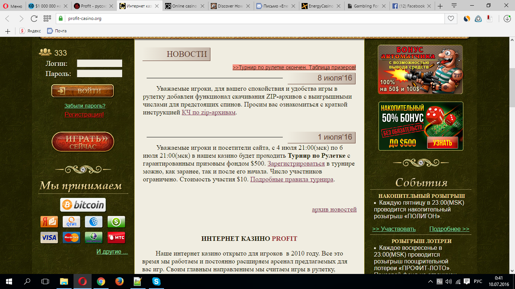
Task: Click the МегаФон payment icon
Action: [x=94, y=237]
